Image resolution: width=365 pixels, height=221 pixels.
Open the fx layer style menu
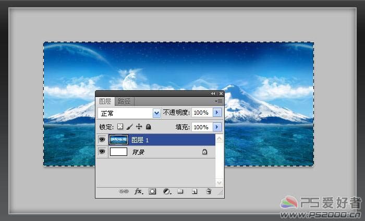(x=138, y=191)
